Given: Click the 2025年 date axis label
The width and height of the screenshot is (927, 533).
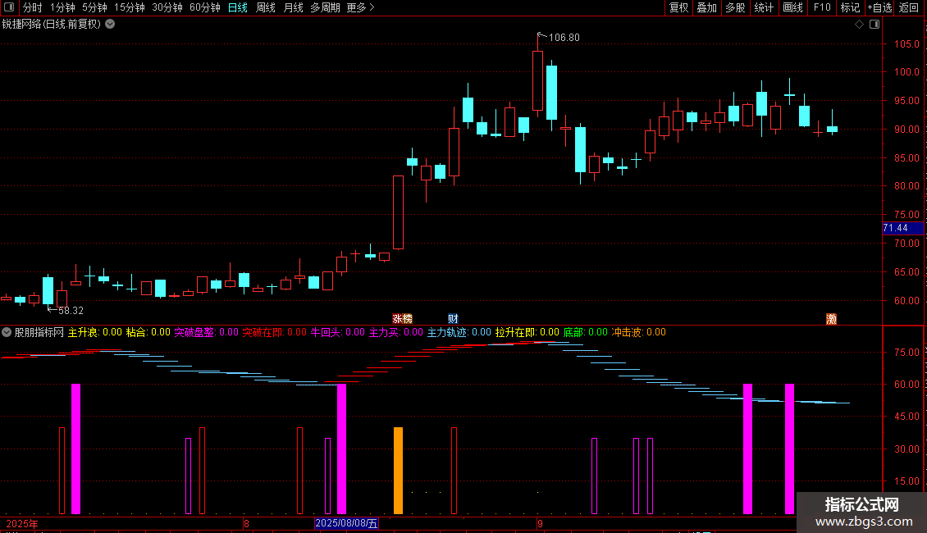Looking at the screenshot, I should [x=22, y=523].
